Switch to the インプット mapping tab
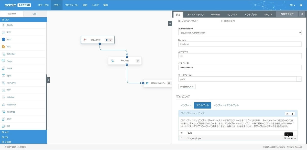Image resolution: width=307 pixels, height=150 pixels. pyautogui.click(x=186, y=105)
